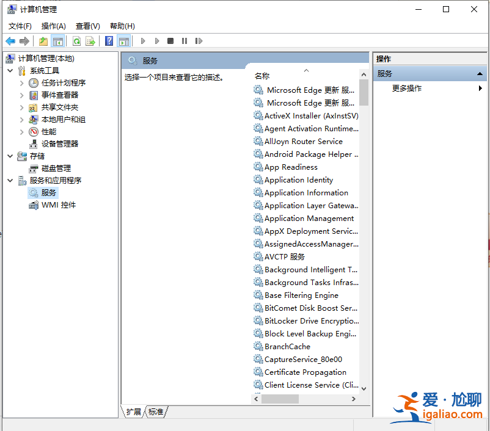Start the service using the play icon
Image resolution: width=490 pixels, height=431 pixels.
[x=143, y=41]
